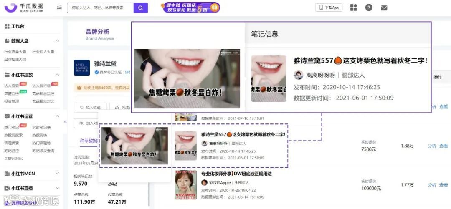Collapse the 小红书投放 section chevron
The image size is (451, 209).
tap(57, 74)
